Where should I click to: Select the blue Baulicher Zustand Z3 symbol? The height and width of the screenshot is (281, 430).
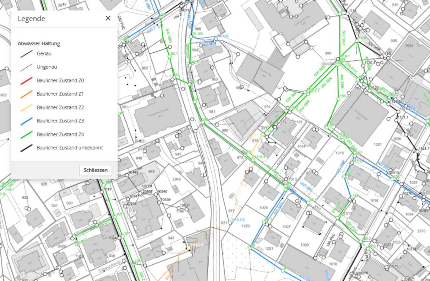(26, 120)
